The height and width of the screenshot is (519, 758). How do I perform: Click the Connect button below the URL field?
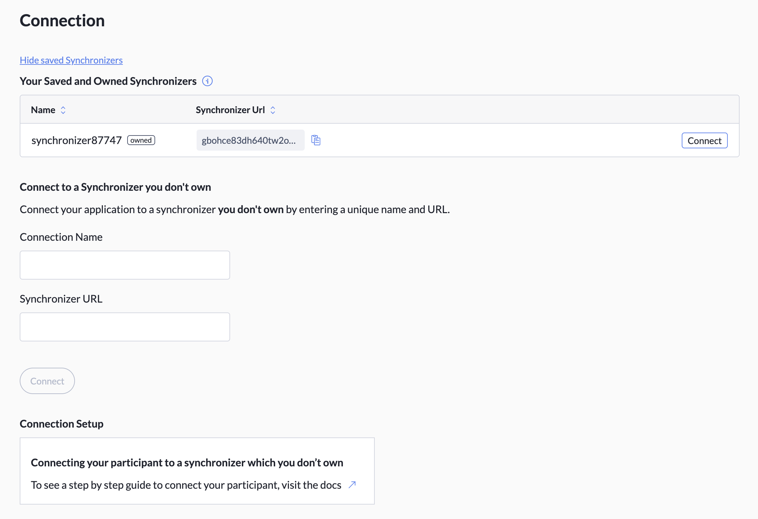(x=47, y=381)
